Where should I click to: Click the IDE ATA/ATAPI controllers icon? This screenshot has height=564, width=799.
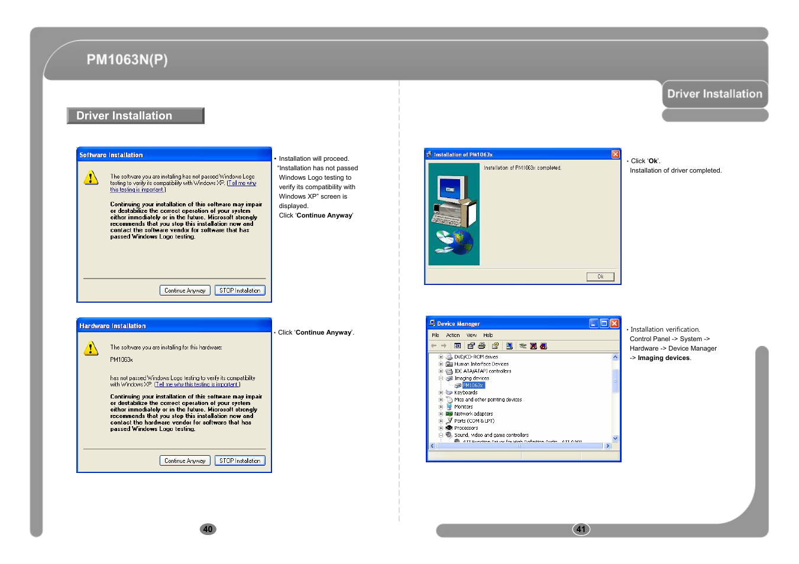(449, 371)
